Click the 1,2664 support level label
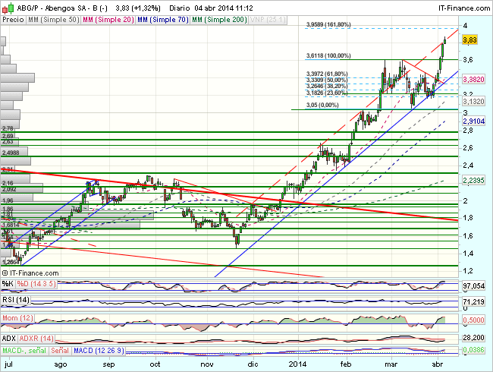The image size is (493, 372). point(11,262)
